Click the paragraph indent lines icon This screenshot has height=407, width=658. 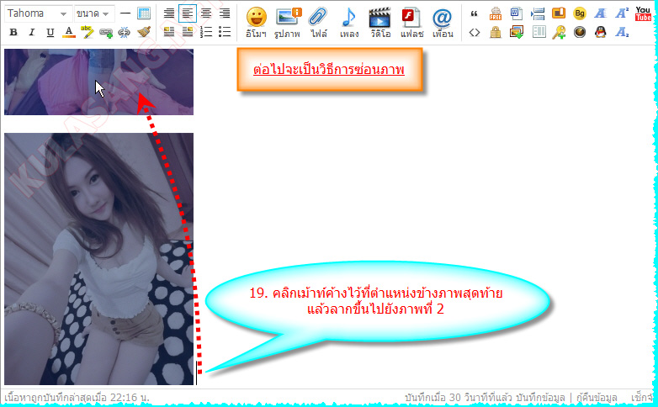(538, 13)
